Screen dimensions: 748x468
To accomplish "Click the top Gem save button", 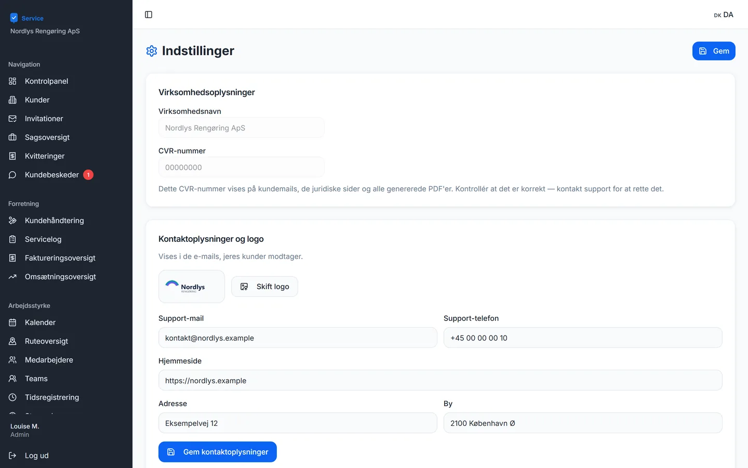I will pyautogui.click(x=714, y=51).
